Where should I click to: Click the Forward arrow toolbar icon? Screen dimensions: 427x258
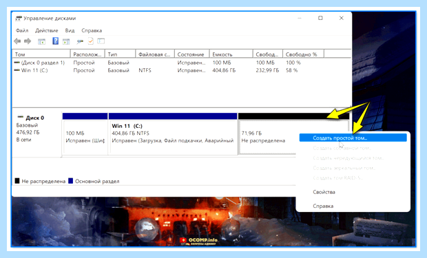(x=28, y=41)
